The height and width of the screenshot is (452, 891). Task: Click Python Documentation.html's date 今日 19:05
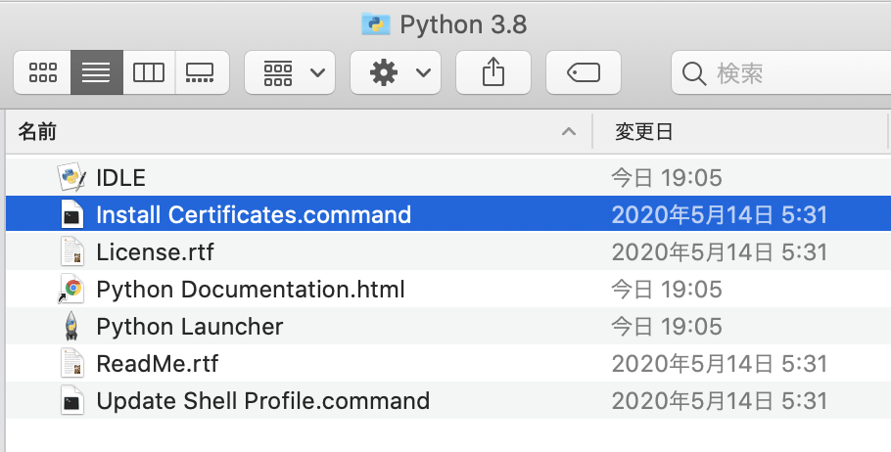(667, 290)
